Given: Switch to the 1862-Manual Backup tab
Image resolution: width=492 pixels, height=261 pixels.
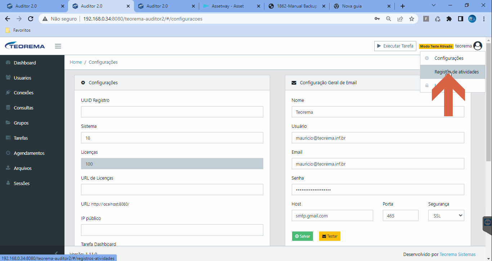Looking at the screenshot, I should coord(296,6).
